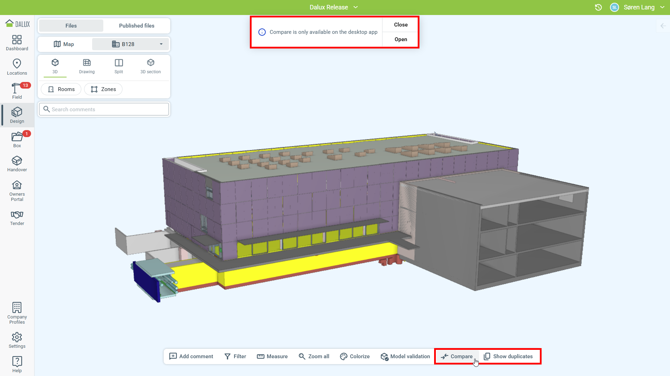Click the version history icon
Screen dimensions: 670x376
[x=598, y=7]
